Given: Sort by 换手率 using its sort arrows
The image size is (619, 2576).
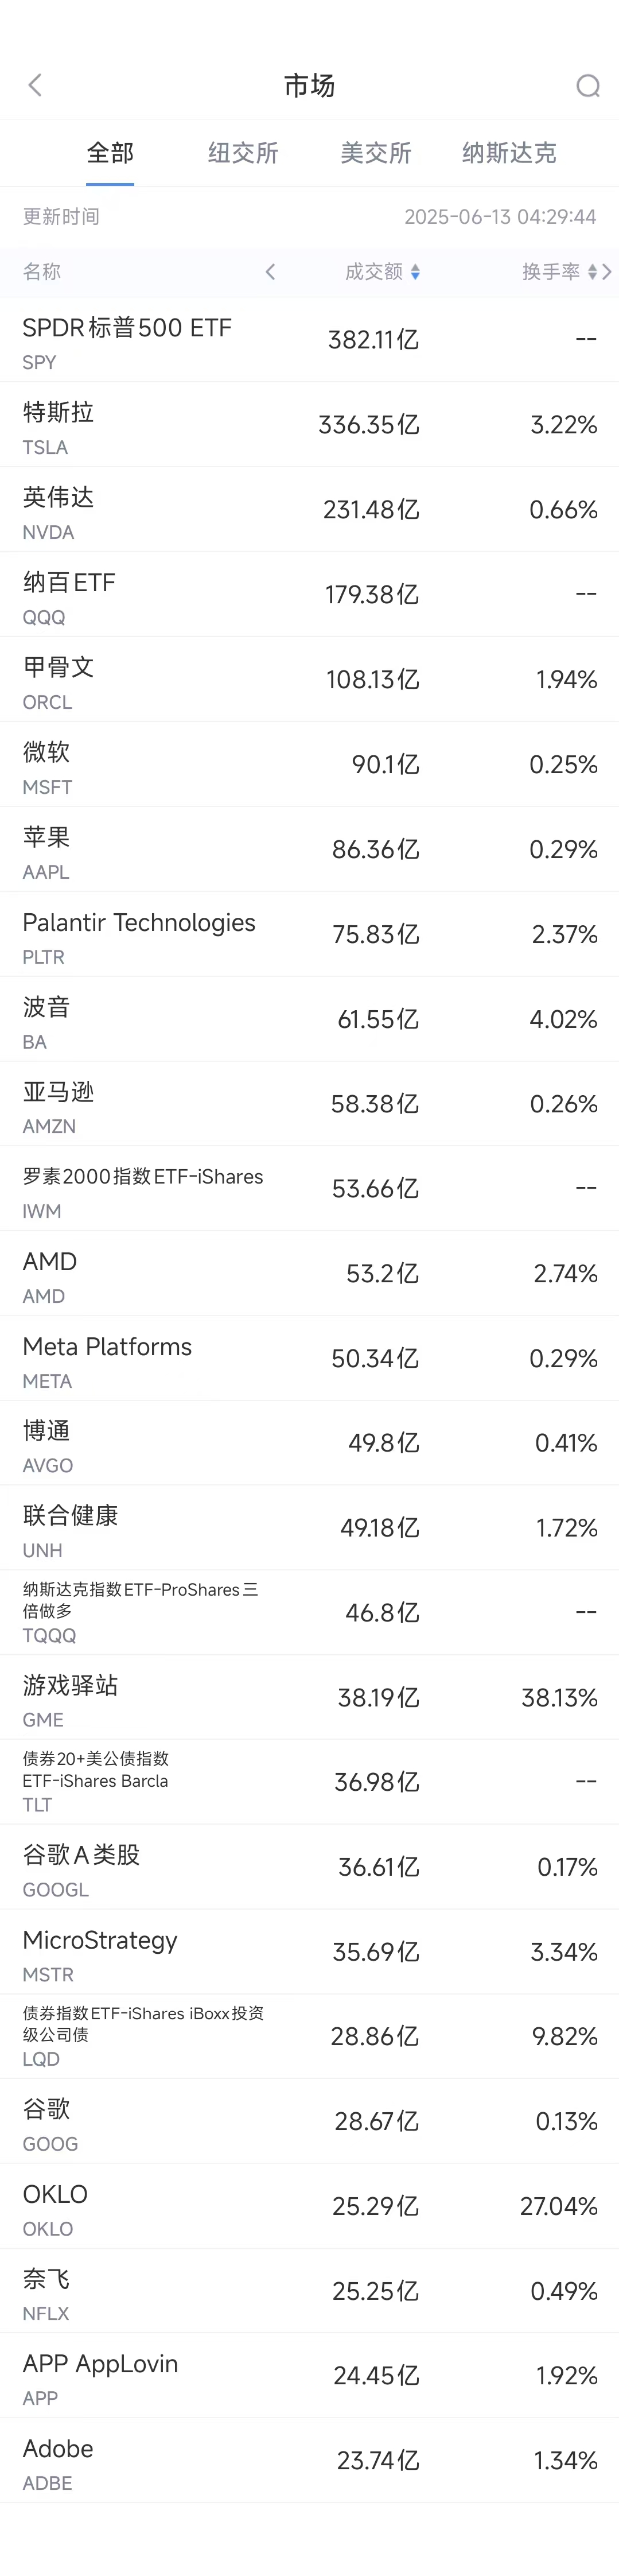Looking at the screenshot, I should tap(592, 272).
